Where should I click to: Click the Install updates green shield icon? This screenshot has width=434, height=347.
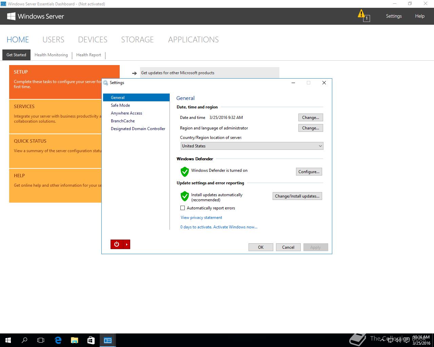[184, 196]
